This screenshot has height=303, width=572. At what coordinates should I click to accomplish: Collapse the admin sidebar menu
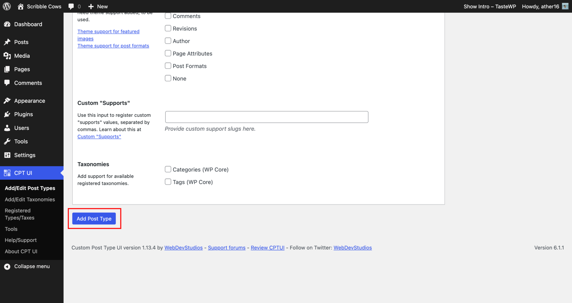[27, 266]
